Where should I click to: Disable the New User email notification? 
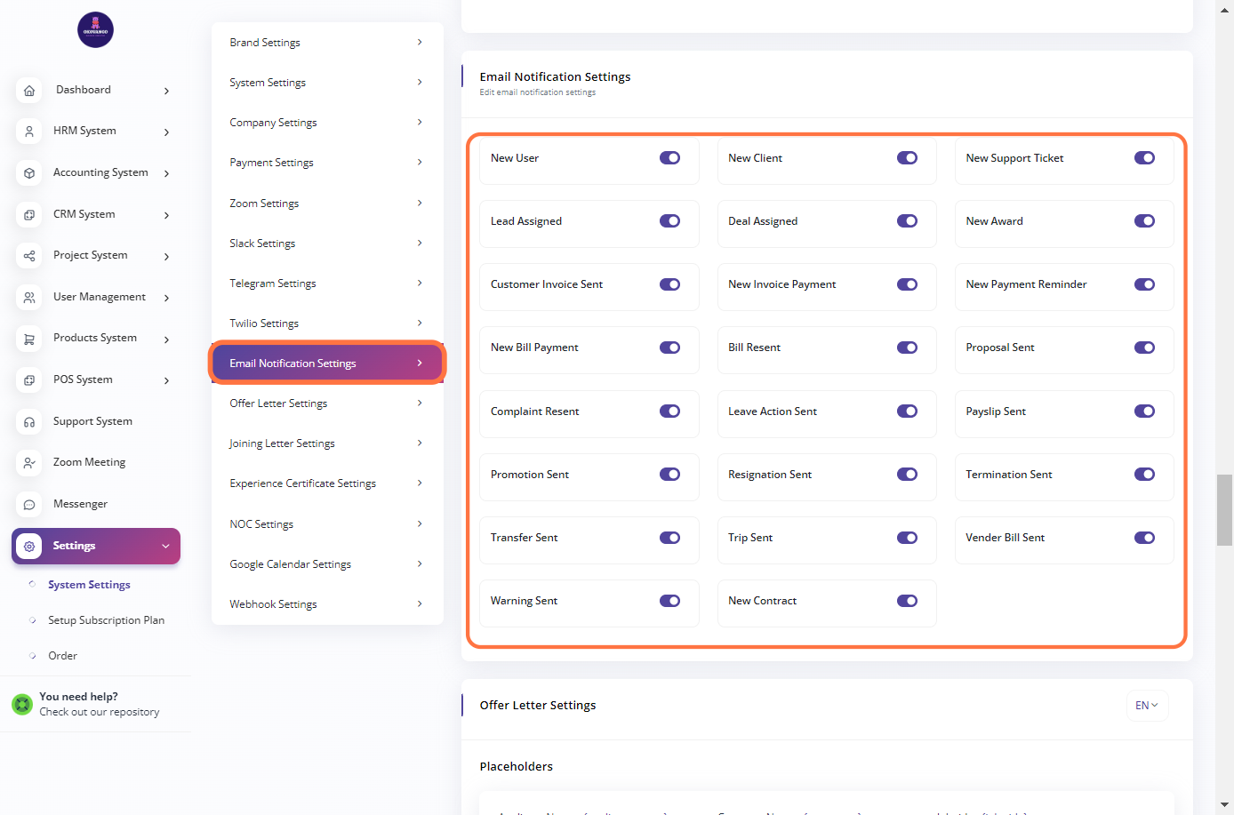point(669,158)
